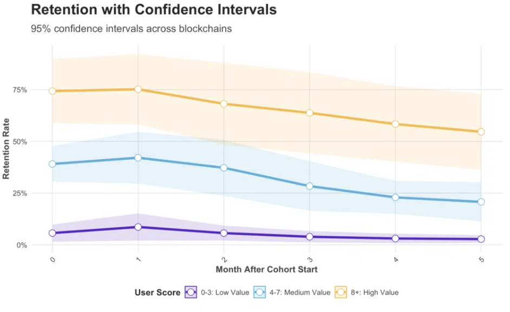Click the Medium Value data point at month 5
This screenshot has width=510, height=312.
481,202
